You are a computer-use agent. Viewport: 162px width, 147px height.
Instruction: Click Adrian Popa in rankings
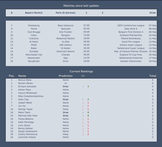(24, 90)
